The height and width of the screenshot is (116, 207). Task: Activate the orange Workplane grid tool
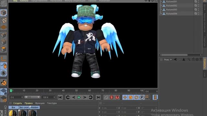coord(4,27)
